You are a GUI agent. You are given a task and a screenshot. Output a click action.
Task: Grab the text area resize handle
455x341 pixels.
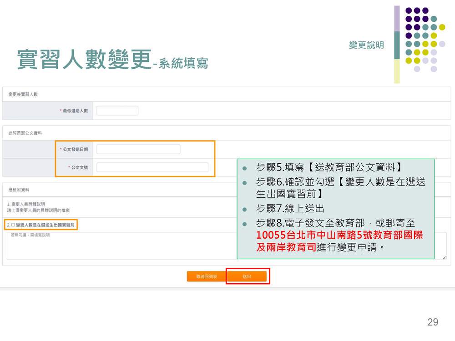[x=444, y=257]
